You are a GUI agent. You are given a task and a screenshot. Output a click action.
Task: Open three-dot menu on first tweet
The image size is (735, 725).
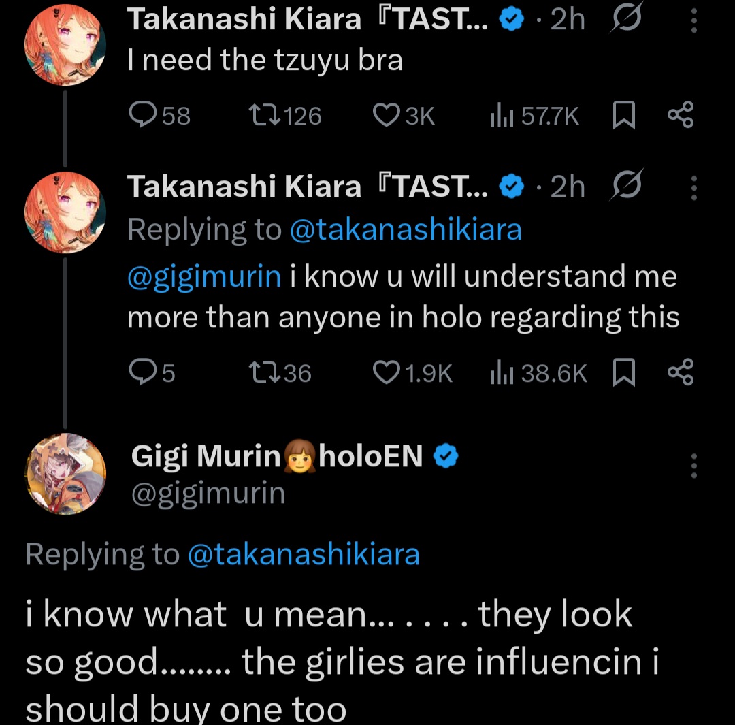click(693, 22)
